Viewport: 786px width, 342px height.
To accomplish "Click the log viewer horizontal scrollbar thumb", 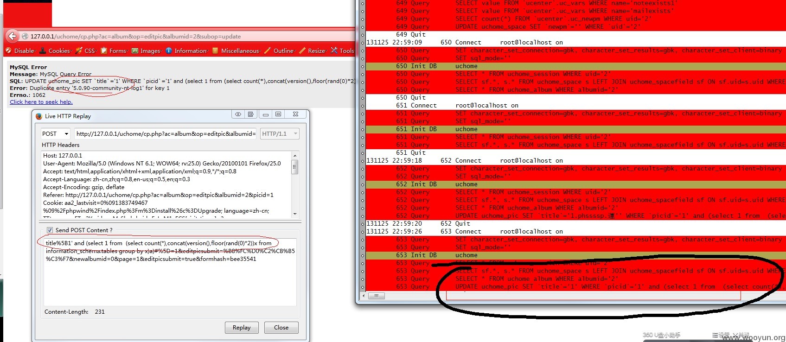I will [x=376, y=295].
